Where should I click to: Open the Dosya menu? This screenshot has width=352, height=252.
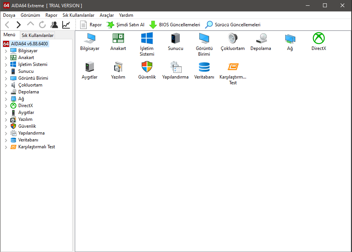click(9, 15)
